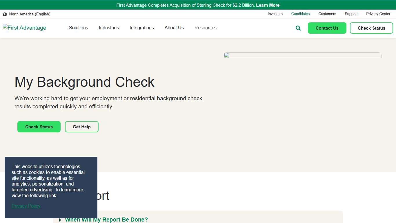
Task: Click the arrow beside 'When Will My Report Be Done?'
Action: point(60,220)
